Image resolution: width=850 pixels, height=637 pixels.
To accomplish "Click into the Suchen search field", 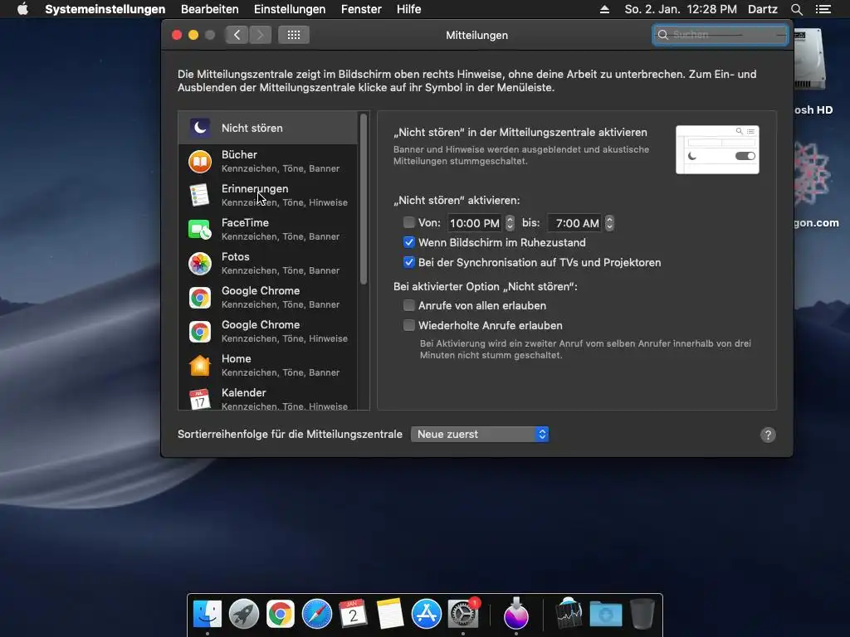I will tap(720, 35).
